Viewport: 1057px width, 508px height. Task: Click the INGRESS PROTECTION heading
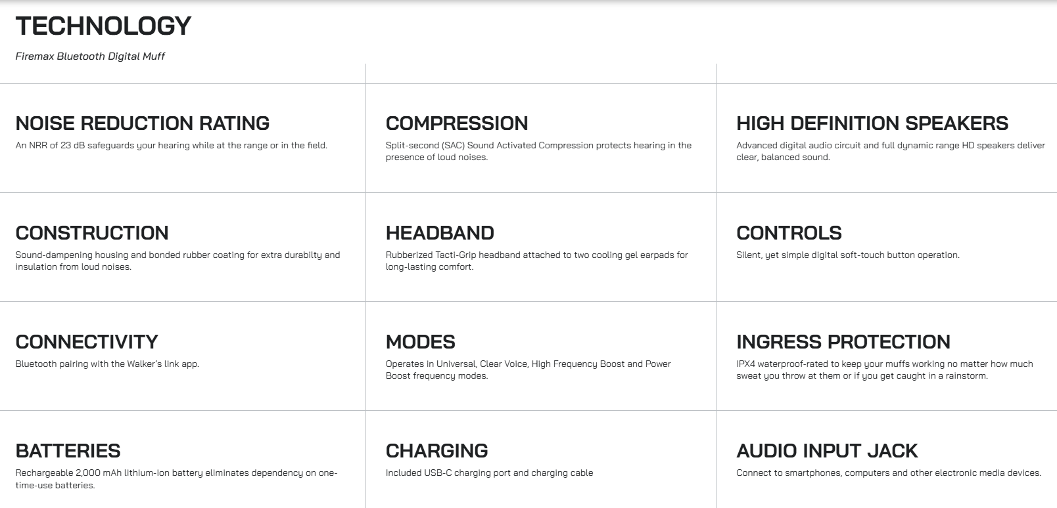[x=843, y=342]
